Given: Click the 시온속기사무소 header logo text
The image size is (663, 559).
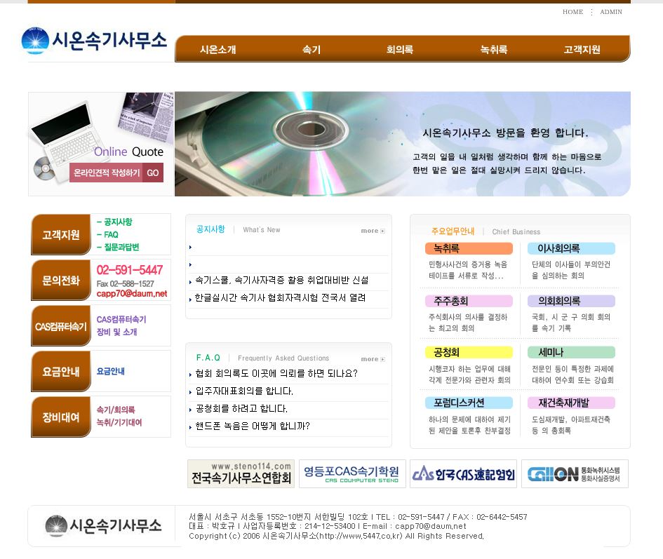Looking at the screenshot, I should pos(109,41).
